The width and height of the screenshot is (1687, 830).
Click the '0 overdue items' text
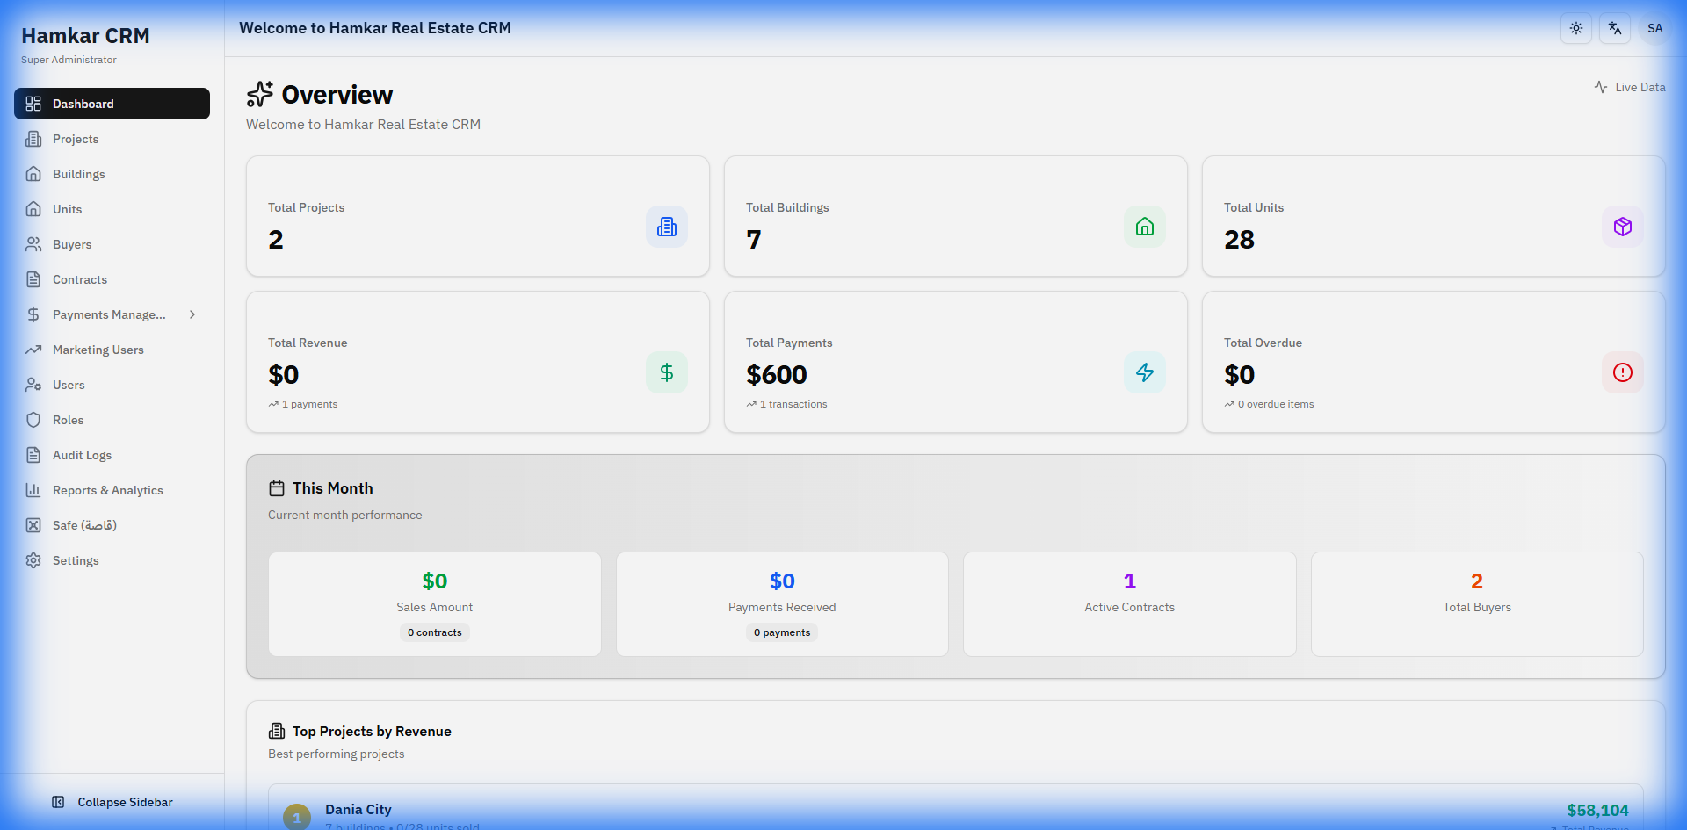[x=1276, y=404]
